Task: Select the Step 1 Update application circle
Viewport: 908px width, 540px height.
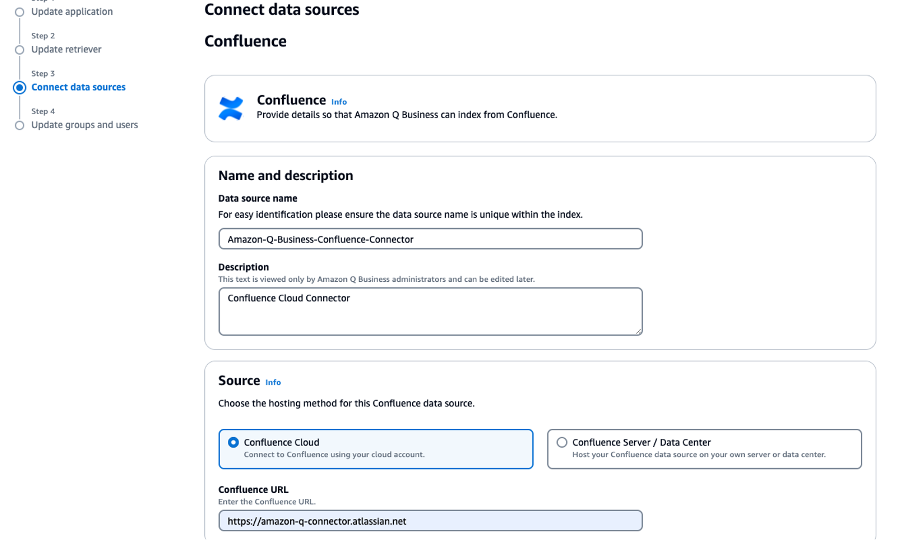Action: (x=19, y=12)
